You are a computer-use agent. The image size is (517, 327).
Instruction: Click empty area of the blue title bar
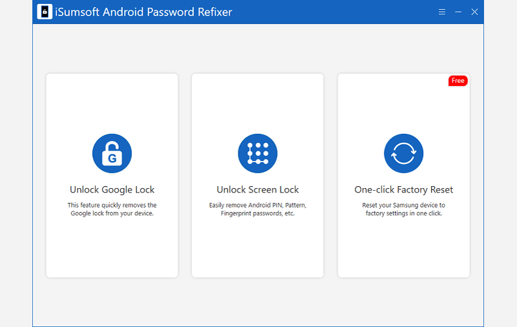pyautogui.click(x=336, y=12)
